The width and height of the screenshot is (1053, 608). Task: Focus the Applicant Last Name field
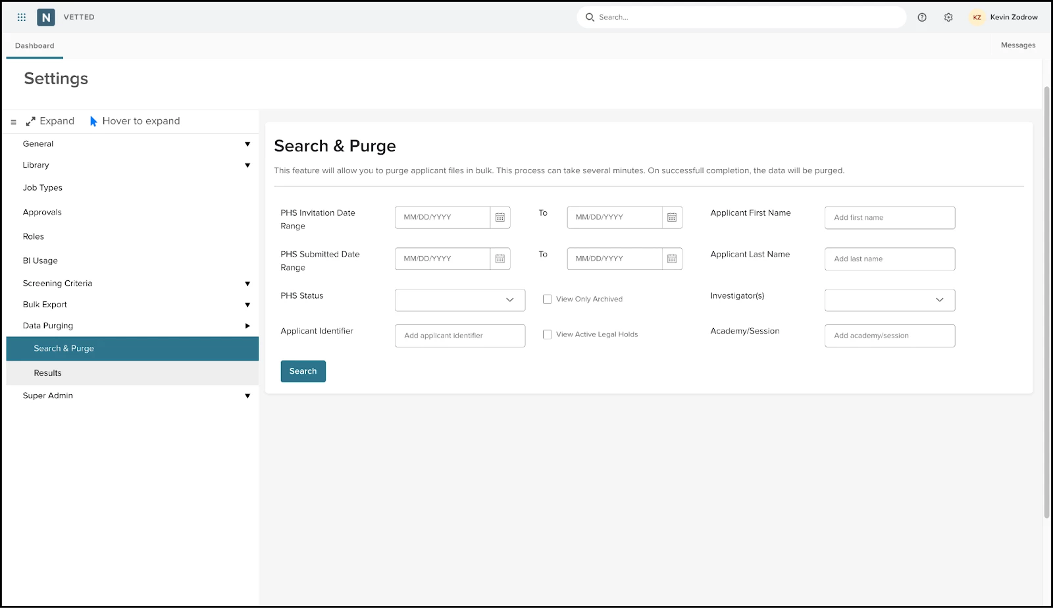click(890, 259)
